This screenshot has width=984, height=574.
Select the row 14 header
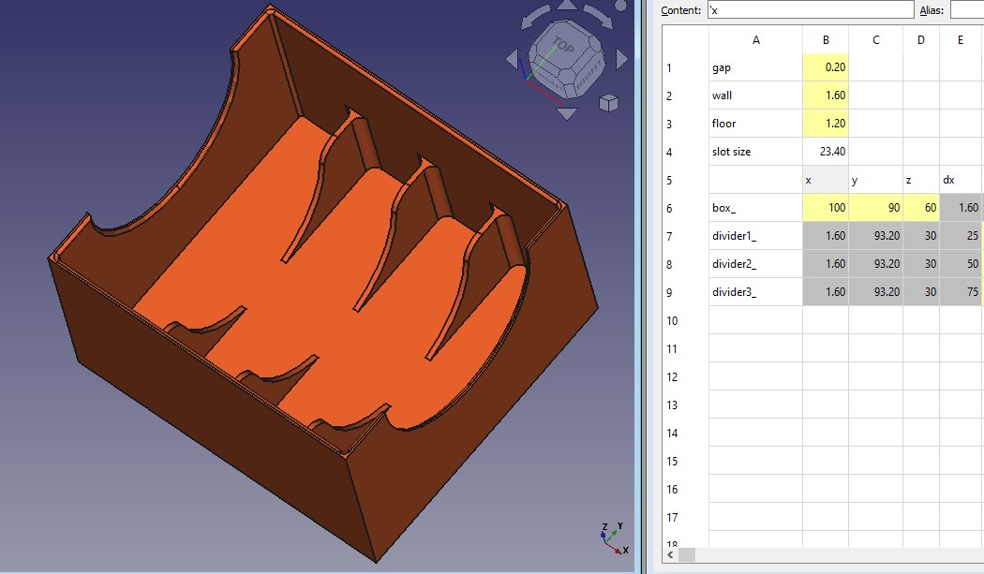tap(685, 433)
